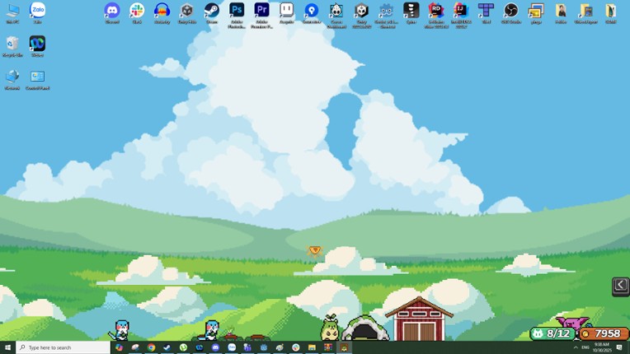Open the Adobe Premiere Pro shortcut
Screen dimensions: 630x354
pyautogui.click(x=261, y=16)
